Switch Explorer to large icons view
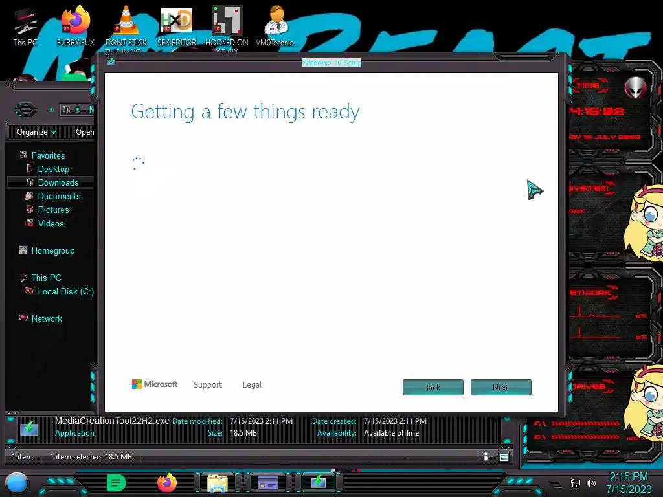This screenshot has height=497, width=663. tap(504, 457)
